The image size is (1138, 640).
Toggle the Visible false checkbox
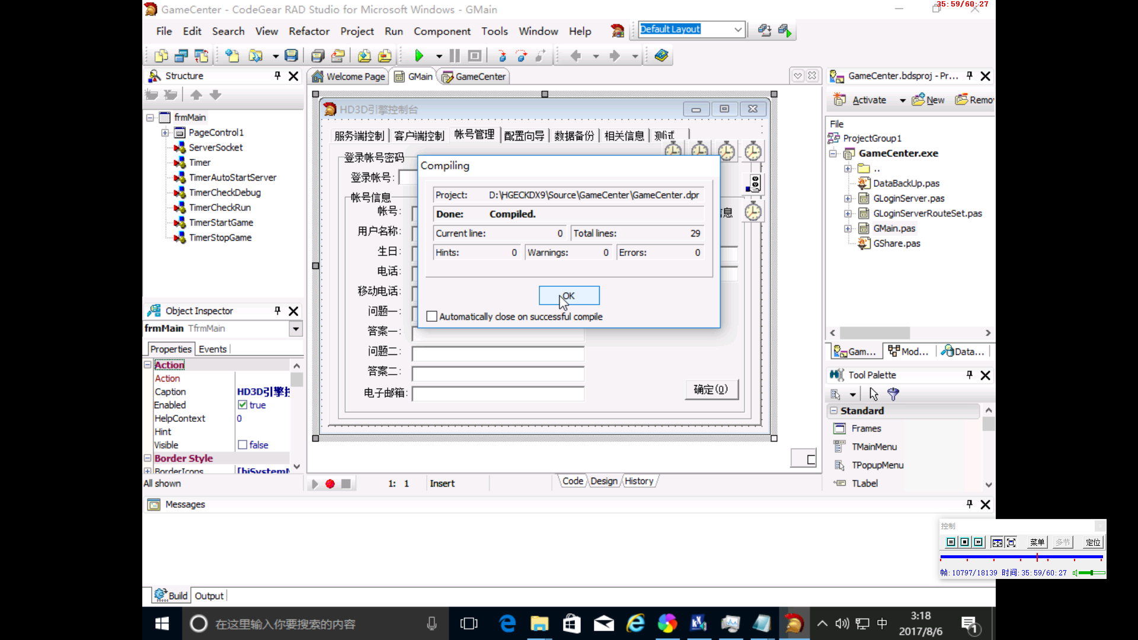click(242, 445)
